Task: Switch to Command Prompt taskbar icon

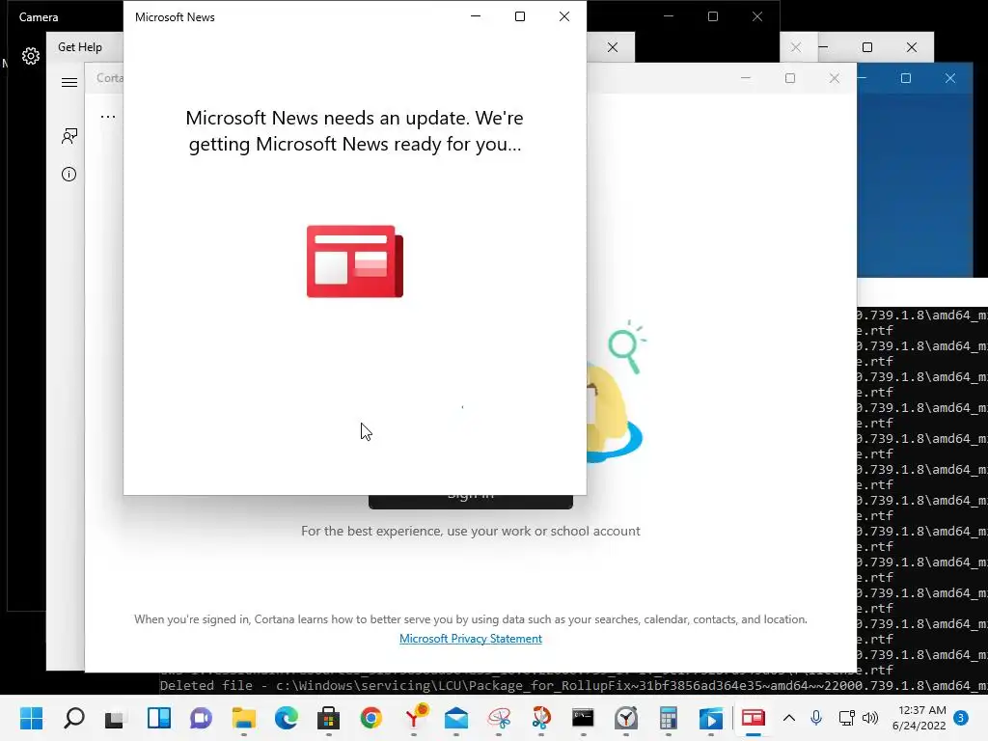Action: point(584,718)
